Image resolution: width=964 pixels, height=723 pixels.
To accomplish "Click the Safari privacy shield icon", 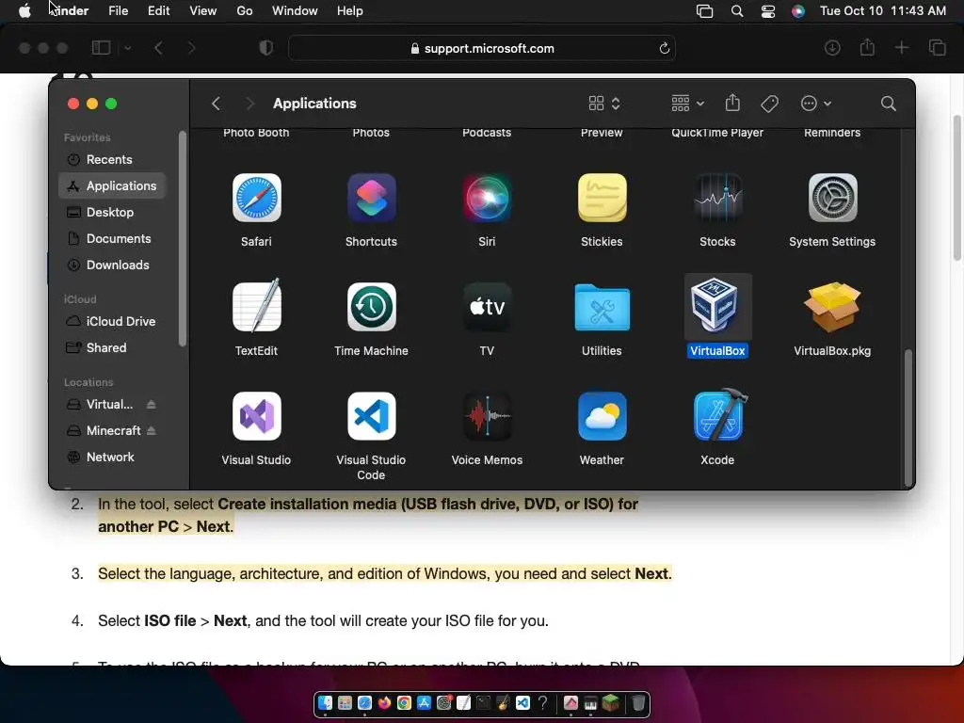I will [x=265, y=48].
